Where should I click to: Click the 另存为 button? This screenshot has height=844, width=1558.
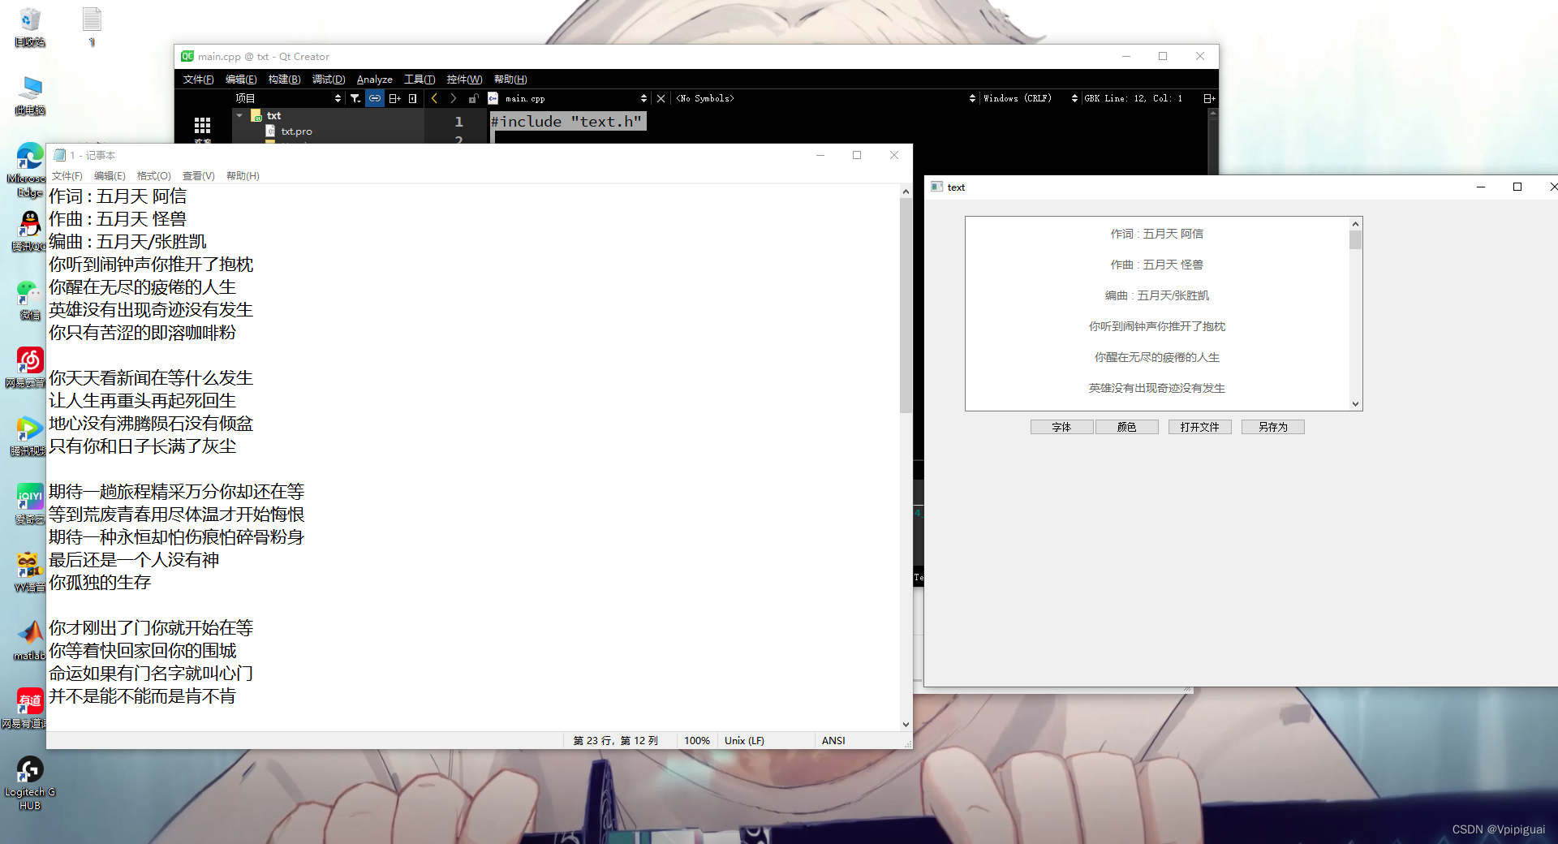pos(1272,427)
